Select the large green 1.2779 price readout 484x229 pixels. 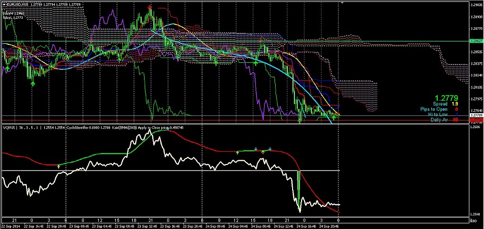pos(446,98)
